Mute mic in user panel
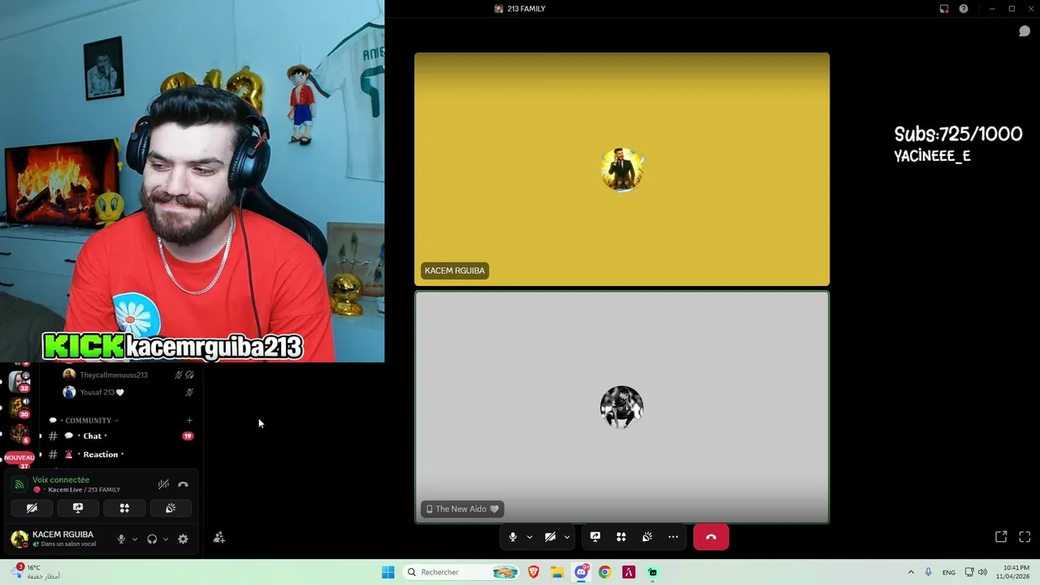 [x=121, y=539]
